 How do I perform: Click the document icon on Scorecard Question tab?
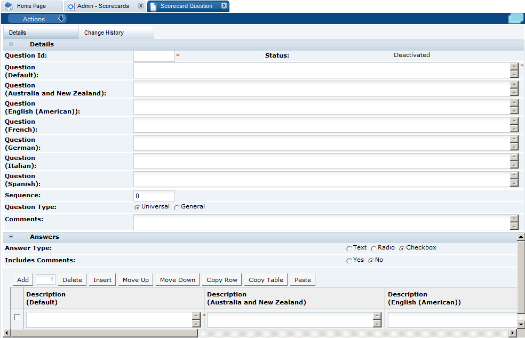coord(153,6)
